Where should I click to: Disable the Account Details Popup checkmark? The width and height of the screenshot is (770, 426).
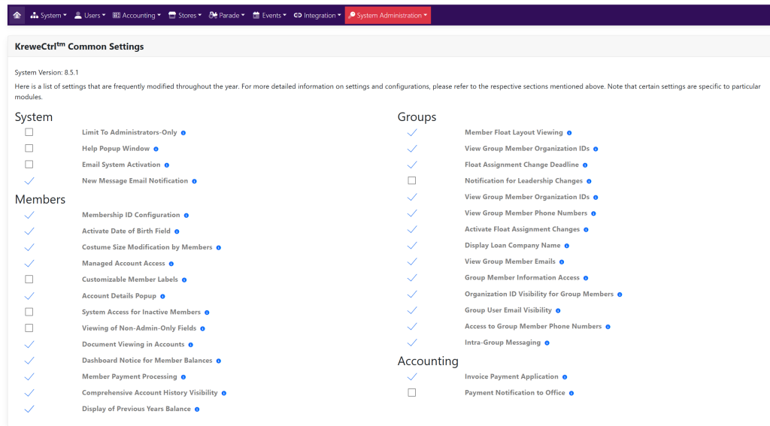pos(29,296)
